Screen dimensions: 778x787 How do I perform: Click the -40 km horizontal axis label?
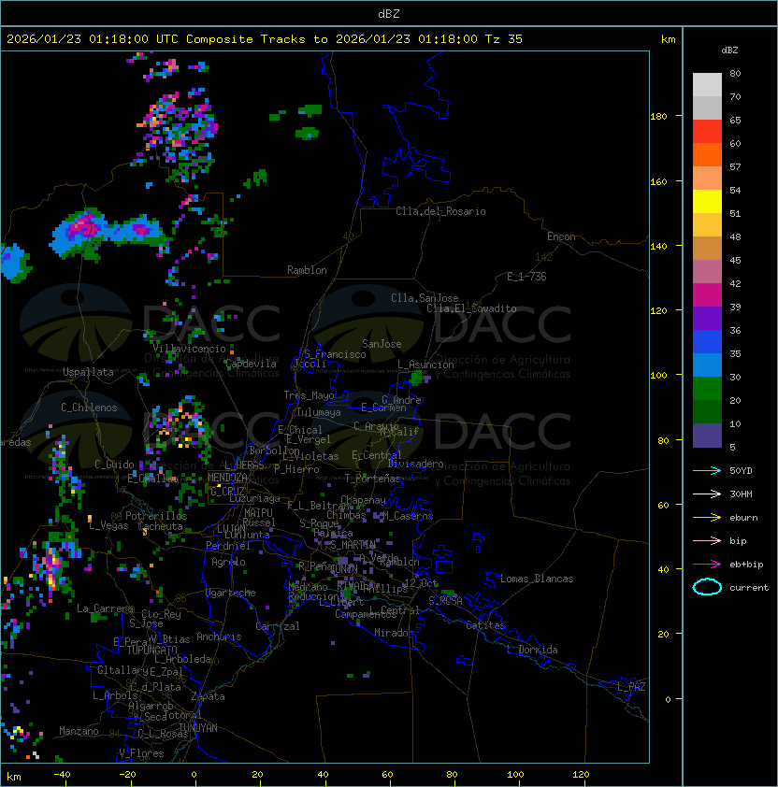pyautogui.click(x=62, y=775)
